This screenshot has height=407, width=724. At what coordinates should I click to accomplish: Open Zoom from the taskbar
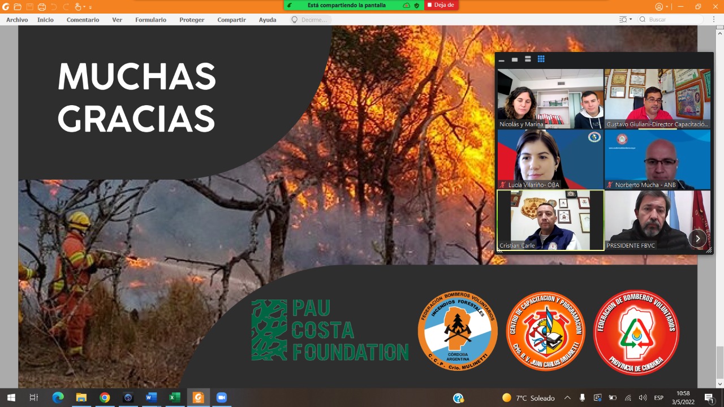click(221, 398)
